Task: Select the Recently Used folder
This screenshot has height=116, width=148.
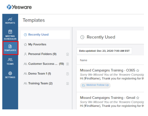Action: point(45,35)
